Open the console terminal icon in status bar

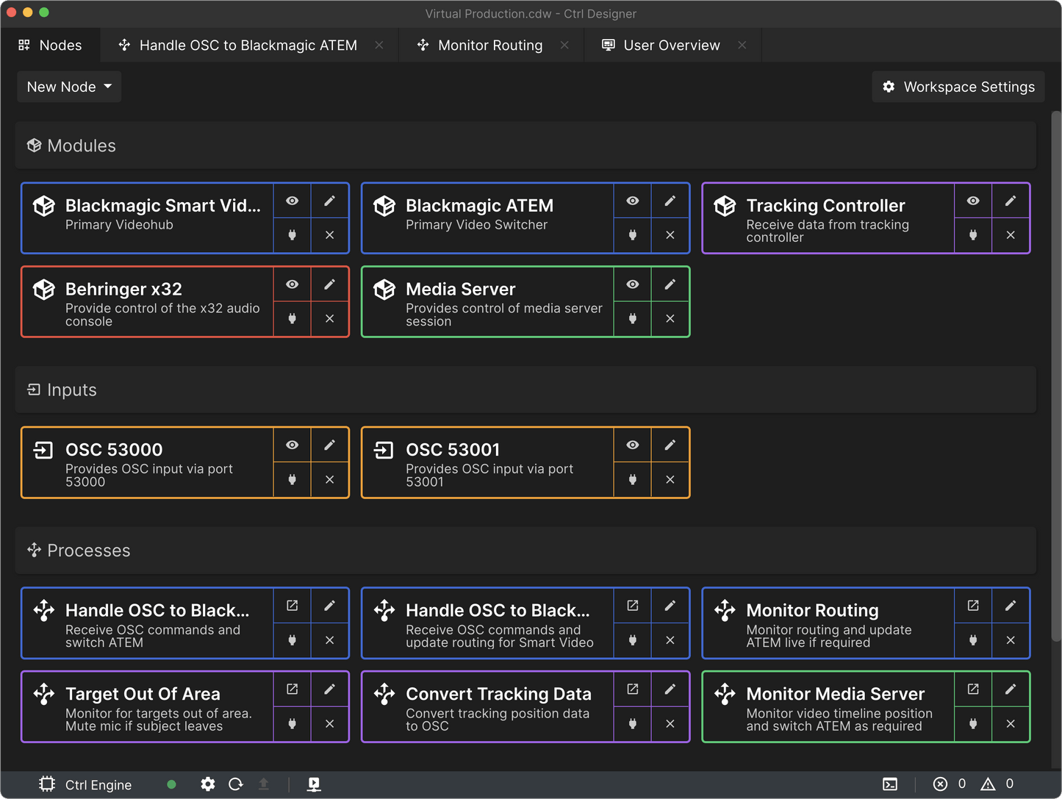click(x=890, y=784)
